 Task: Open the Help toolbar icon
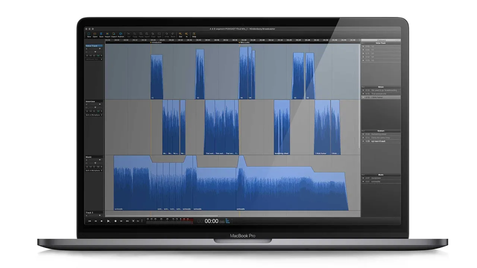click(194, 35)
